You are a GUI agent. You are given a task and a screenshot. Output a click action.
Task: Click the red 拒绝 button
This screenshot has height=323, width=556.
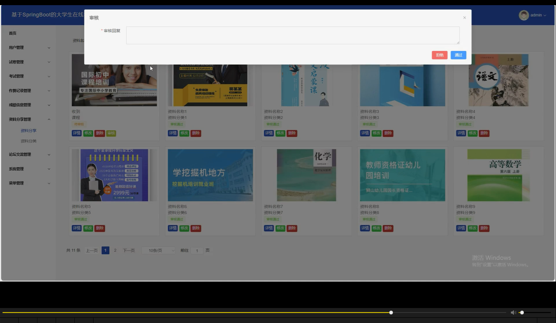pos(439,55)
